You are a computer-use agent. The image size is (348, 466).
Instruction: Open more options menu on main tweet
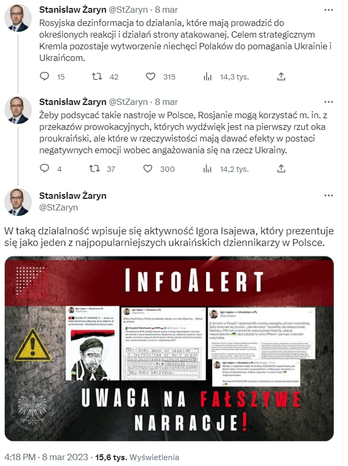[328, 196]
